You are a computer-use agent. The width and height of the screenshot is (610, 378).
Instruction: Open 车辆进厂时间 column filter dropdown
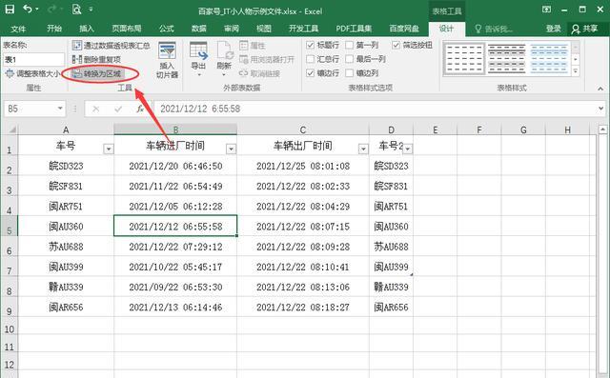coord(231,149)
